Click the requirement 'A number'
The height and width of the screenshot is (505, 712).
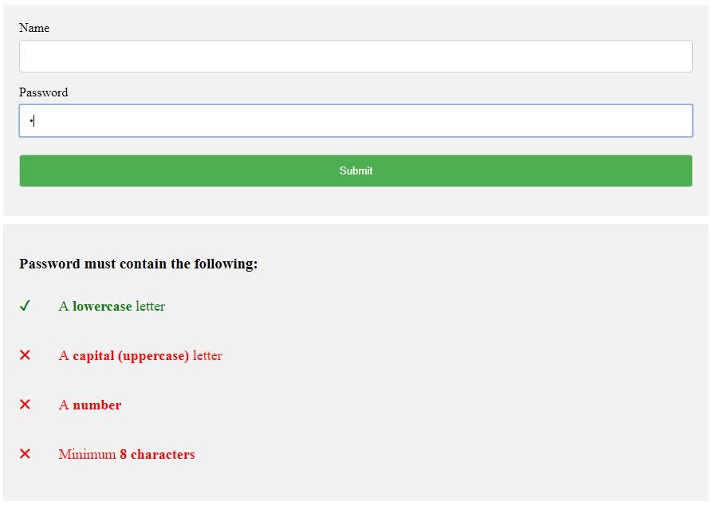click(89, 405)
